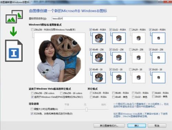Uncheck the 48x48 RGBA format checkbox
172x130 pixels.
(x=90, y=30)
